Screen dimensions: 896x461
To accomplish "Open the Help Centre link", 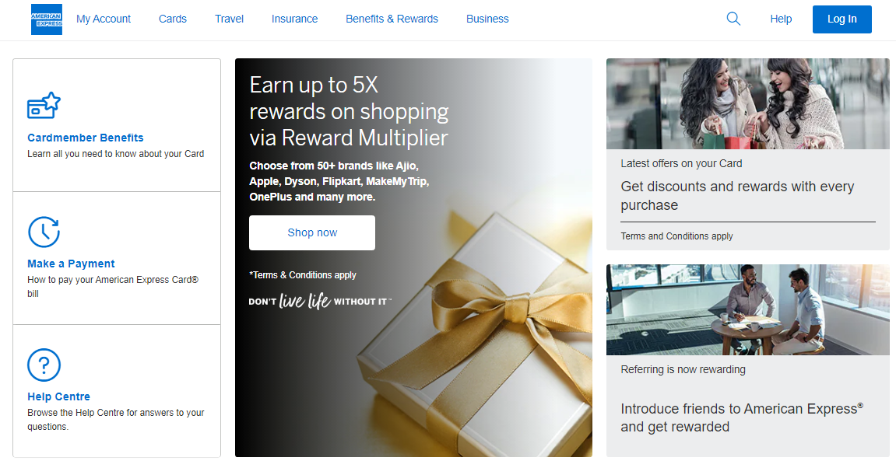I will coord(59,396).
